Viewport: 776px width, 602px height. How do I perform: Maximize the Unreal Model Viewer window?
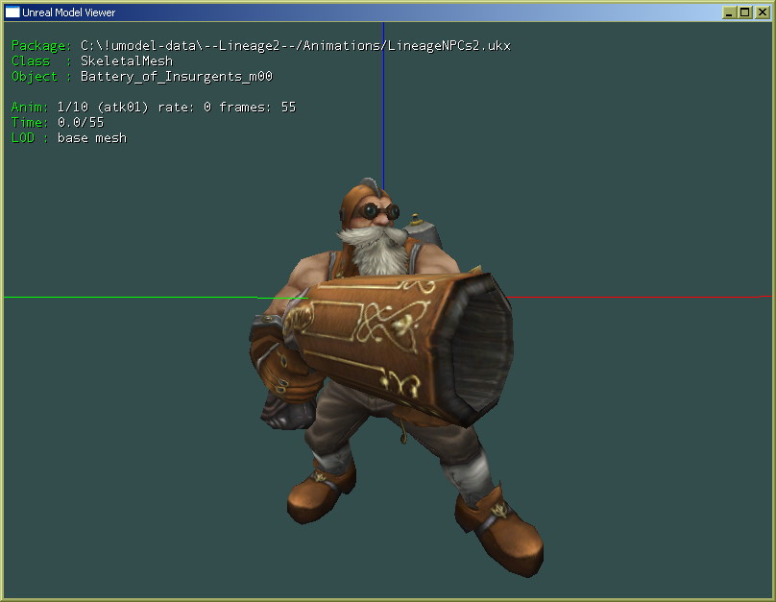[x=744, y=12]
